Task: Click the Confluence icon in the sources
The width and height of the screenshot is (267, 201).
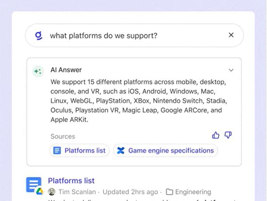Action: 121,150
